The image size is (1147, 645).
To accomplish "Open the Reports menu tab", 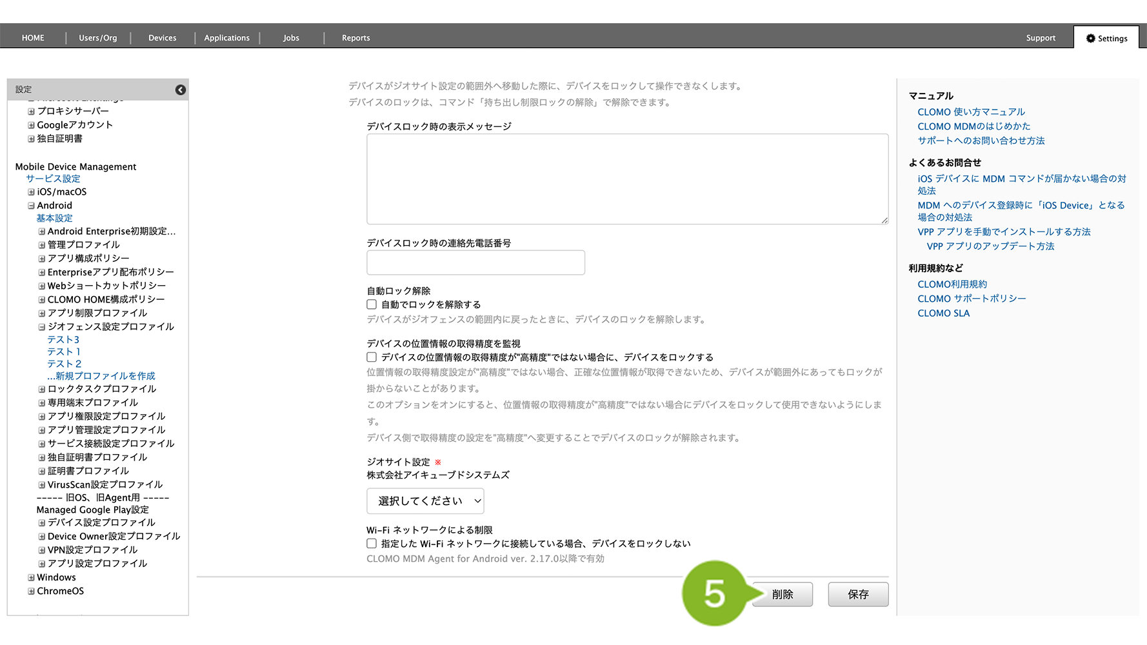I will pyautogui.click(x=355, y=38).
